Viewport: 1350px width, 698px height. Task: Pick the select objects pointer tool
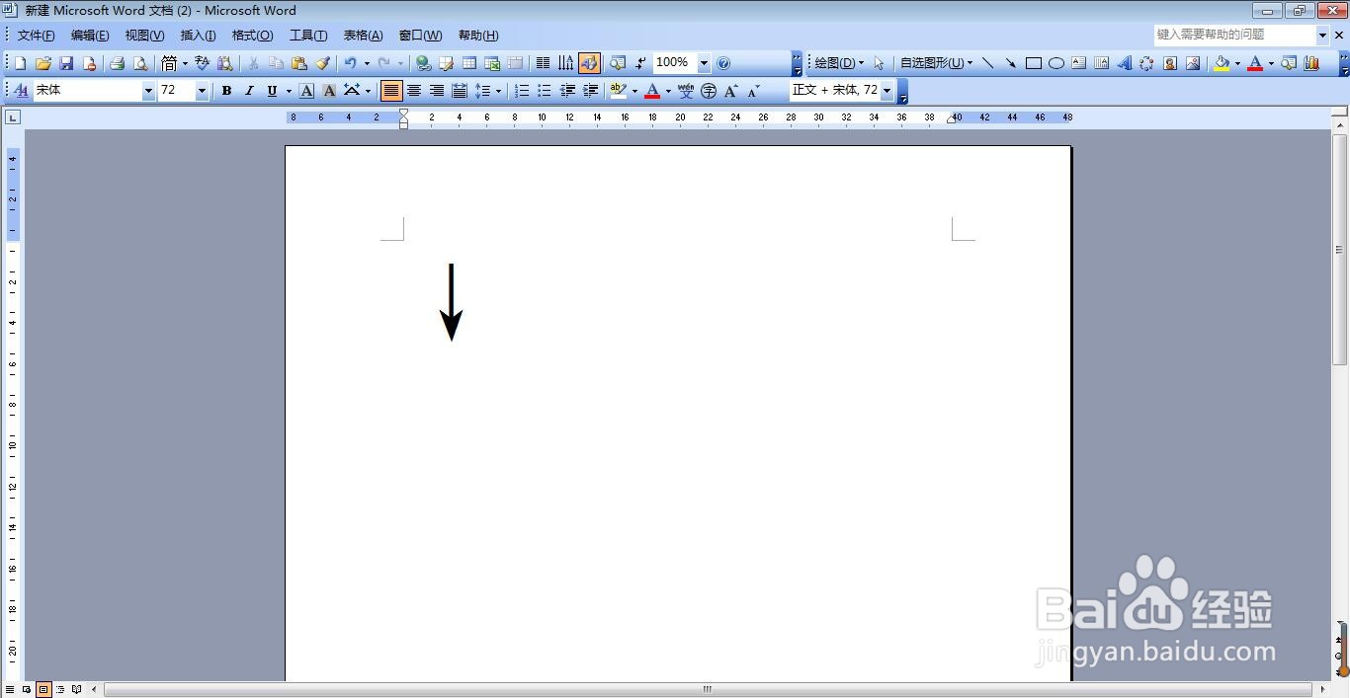click(x=879, y=63)
